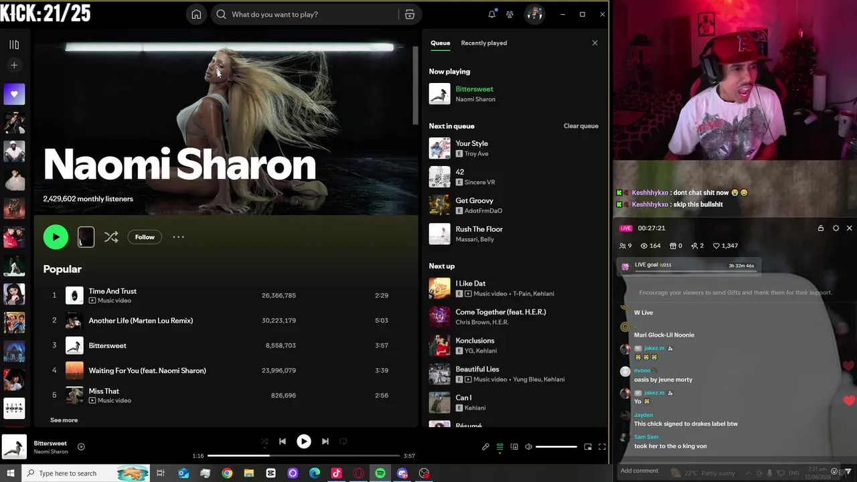Mute the Spotify volume

coord(528,447)
